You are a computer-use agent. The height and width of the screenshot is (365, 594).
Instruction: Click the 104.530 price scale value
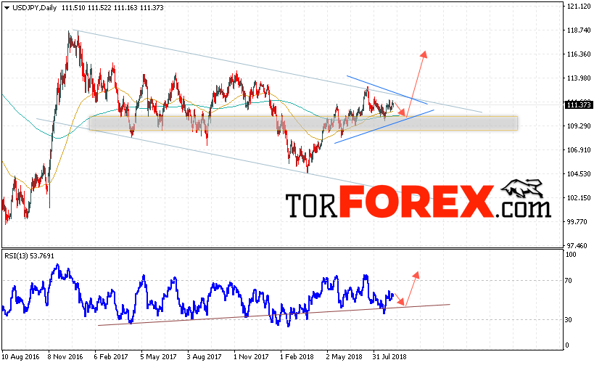click(579, 174)
